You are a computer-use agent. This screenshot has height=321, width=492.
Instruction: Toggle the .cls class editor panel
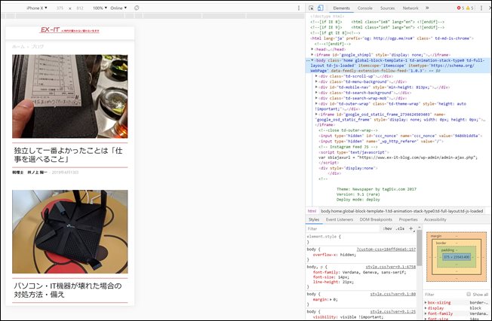400,228
